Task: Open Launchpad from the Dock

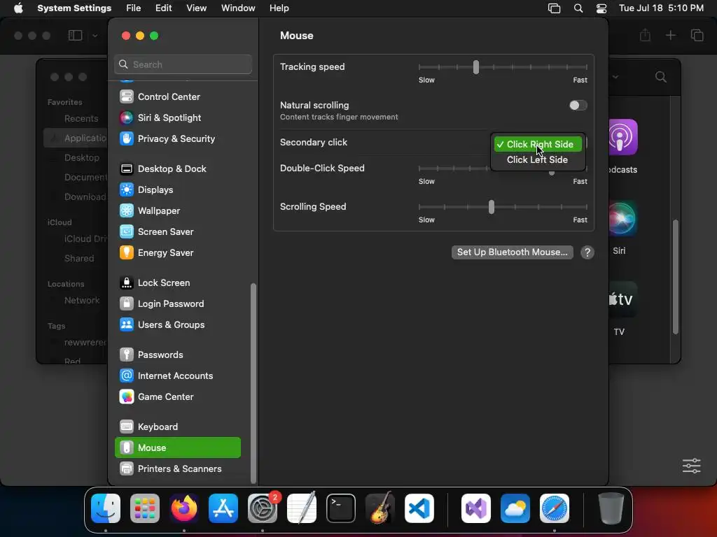Action: click(x=145, y=508)
